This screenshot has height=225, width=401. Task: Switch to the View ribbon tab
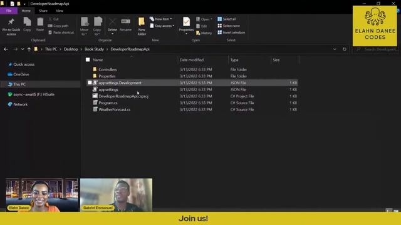60,11
